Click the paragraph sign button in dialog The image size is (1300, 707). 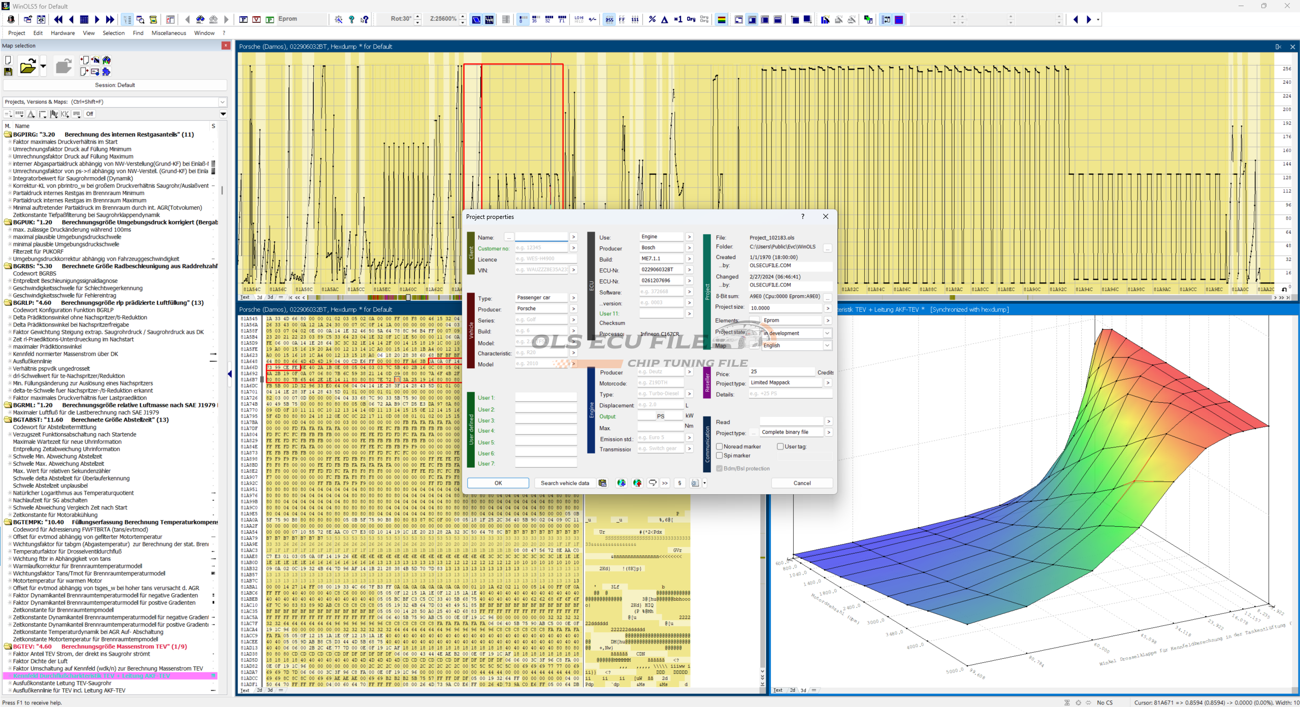pyautogui.click(x=679, y=483)
